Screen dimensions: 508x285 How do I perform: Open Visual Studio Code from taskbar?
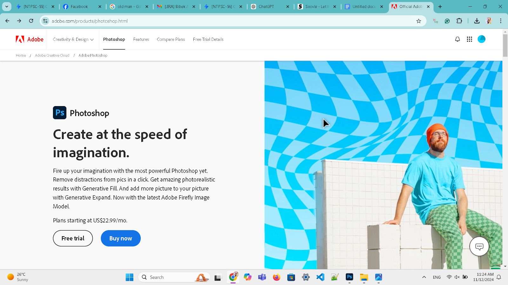pos(320,277)
